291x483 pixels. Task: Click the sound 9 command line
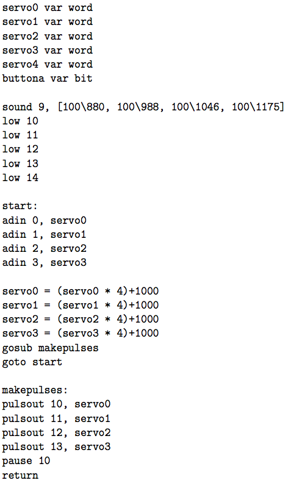[143, 107]
